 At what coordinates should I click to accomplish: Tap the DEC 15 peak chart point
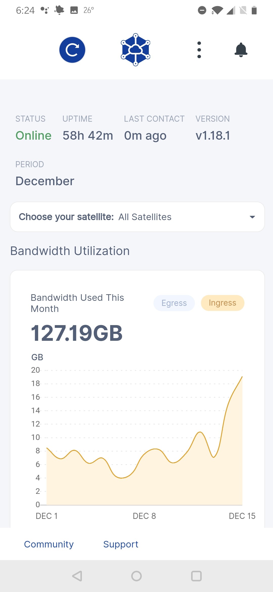[242, 377]
